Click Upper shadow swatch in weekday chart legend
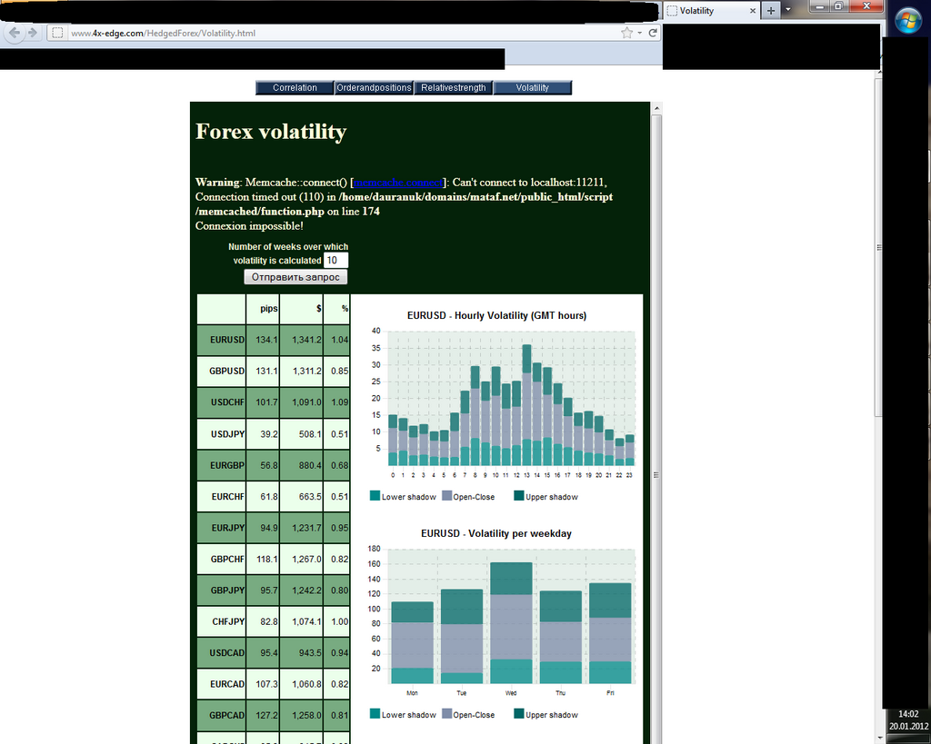This screenshot has width=931, height=744. [x=519, y=714]
